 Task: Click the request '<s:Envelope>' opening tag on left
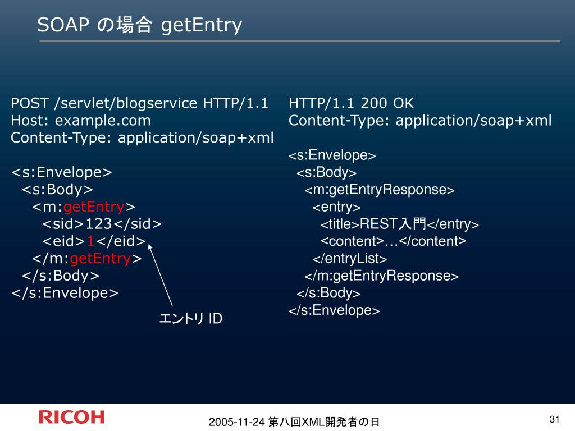pos(62,172)
